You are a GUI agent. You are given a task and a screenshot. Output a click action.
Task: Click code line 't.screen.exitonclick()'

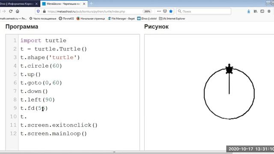click(x=59, y=125)
